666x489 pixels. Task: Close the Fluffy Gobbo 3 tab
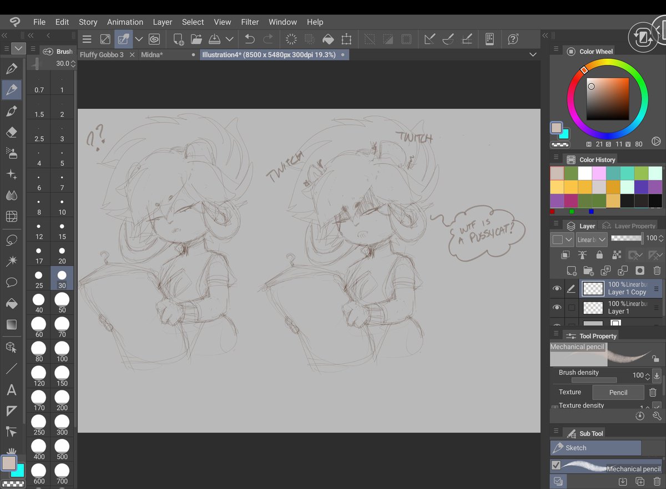(132, 54)
